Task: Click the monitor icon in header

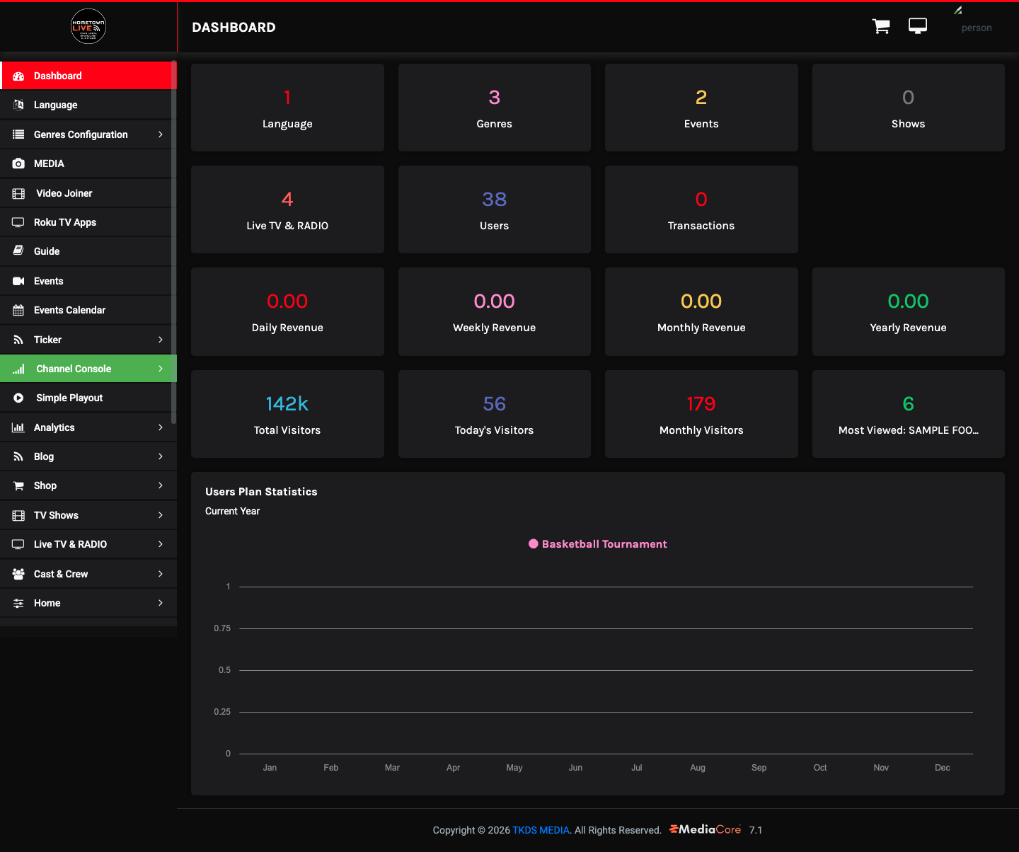Action: coord(918,26)
